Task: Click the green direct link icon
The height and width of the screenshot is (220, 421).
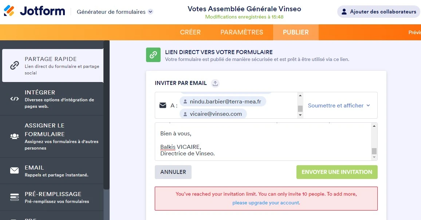Action: click(x=153, y=55)
